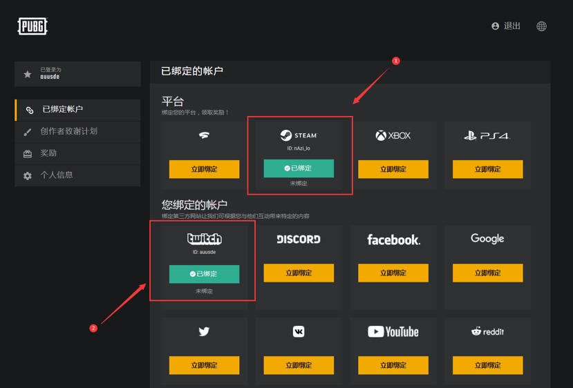This screenshot has width=573, height=388.
Task: Click the Stadia platform logo
Action: point(204,135)
